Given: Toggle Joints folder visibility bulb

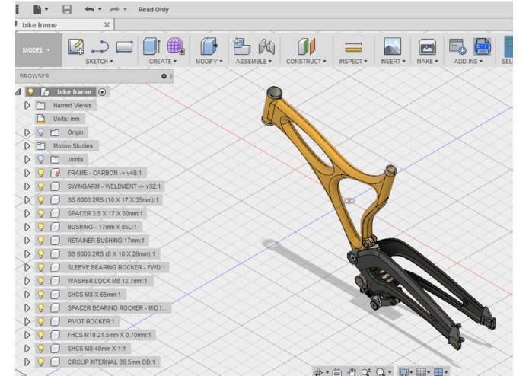Looking at the screenshot, I should tap(41, 159).
